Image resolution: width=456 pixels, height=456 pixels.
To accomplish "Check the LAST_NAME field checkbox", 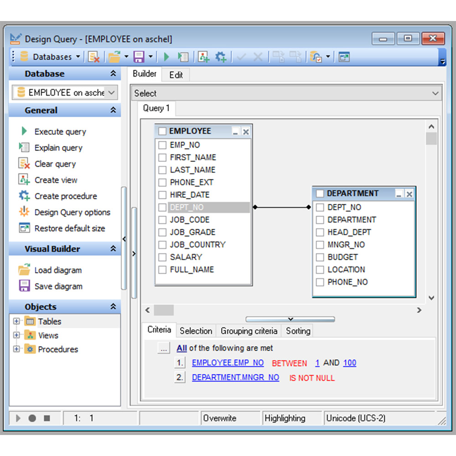I will (x=162, y=170).
